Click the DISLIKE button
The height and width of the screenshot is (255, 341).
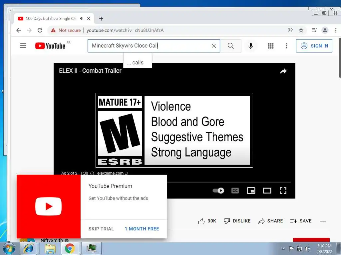[237, 221]
